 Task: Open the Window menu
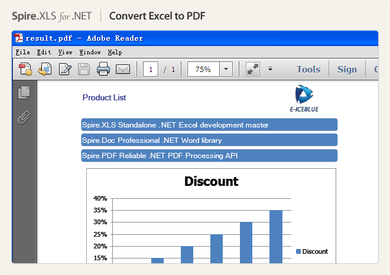(x=90, y=52)
